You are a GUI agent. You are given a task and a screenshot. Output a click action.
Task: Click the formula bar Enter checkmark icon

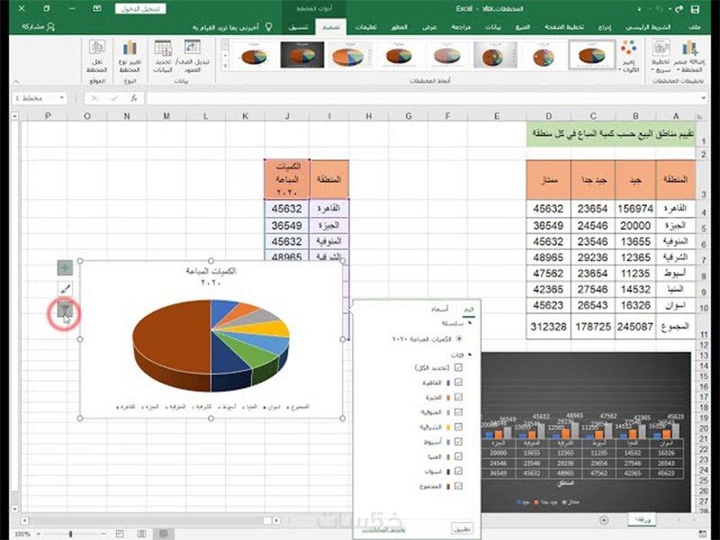coord(114,98)
